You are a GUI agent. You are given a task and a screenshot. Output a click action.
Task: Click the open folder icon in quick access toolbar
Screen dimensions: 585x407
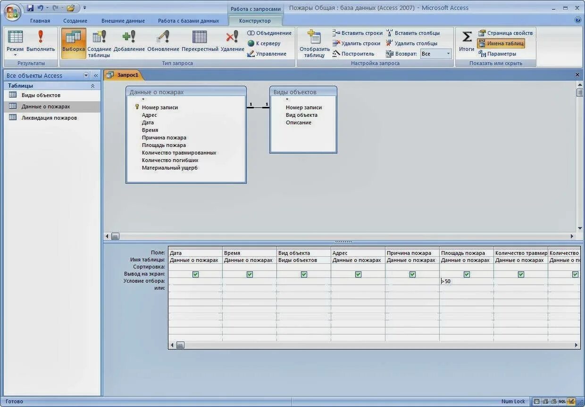tap(71, 8)
